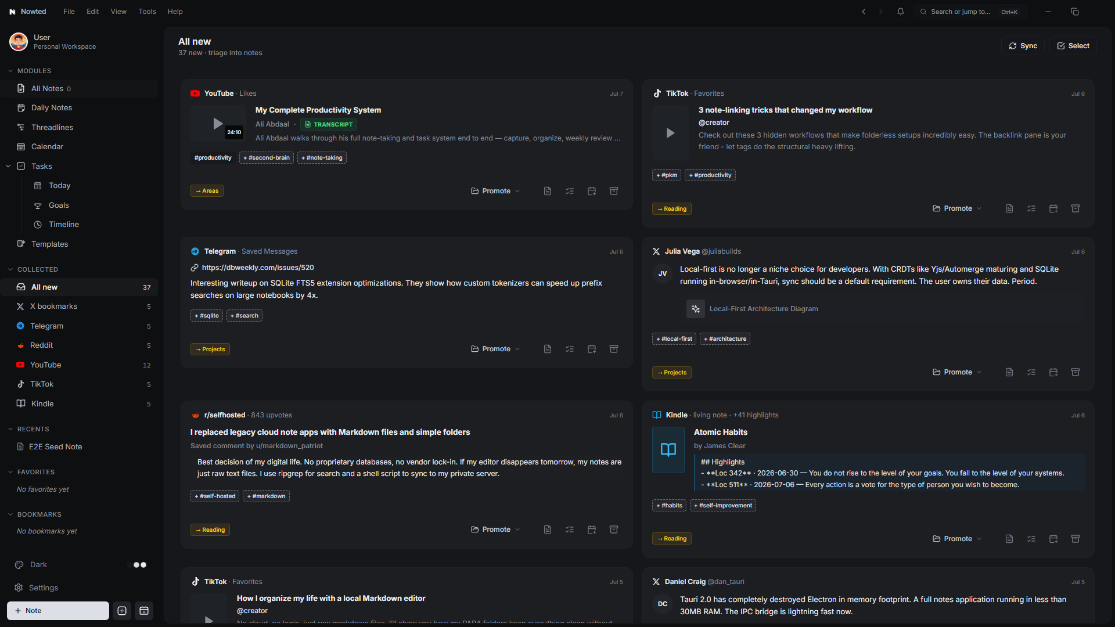Open Promote dropdown on Telegram card

coord(495,349)
